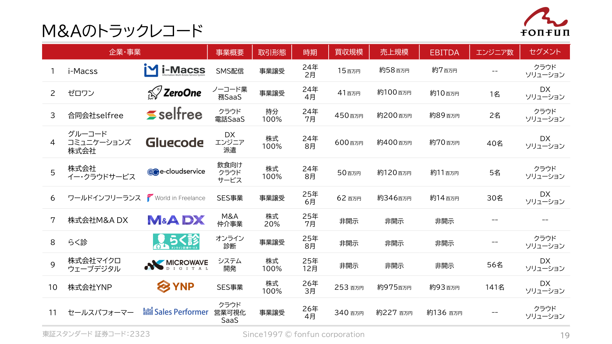Viewport: 612px width, 344px height.
Task: Select 株式会社イー・クラウドサービス name
Action: click(x=101, y=172)
